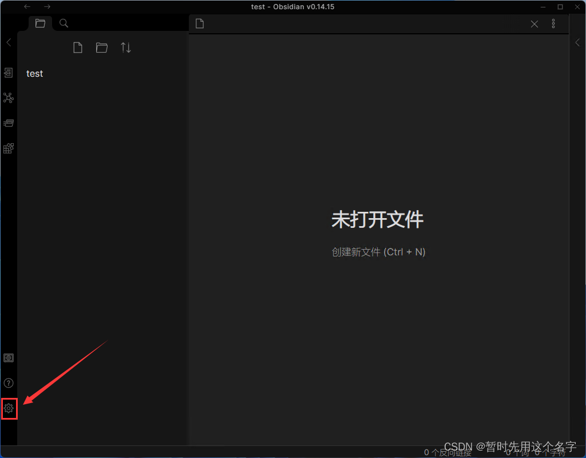Expand the right sidebar panel
Viewport: 586px width, 458px height.
tap(577, 42)
